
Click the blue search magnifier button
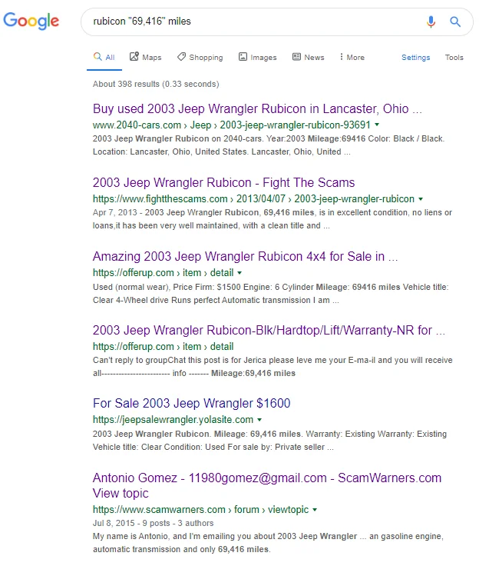point(455,22)
